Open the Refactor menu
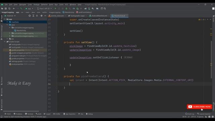The width and height of the screenshot is (215, 121). tap(44, 4)
